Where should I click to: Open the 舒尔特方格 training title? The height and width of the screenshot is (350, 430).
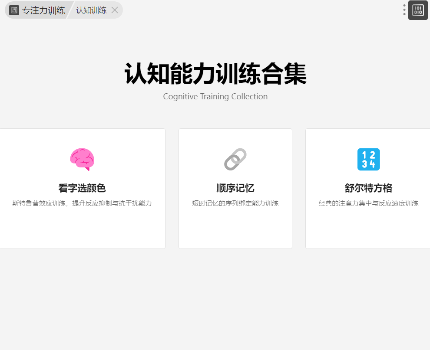click(368, 188)
